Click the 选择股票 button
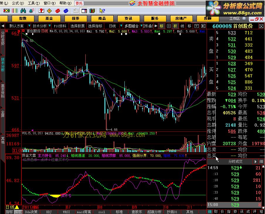 pyautogui.click(x=77, y=26)
